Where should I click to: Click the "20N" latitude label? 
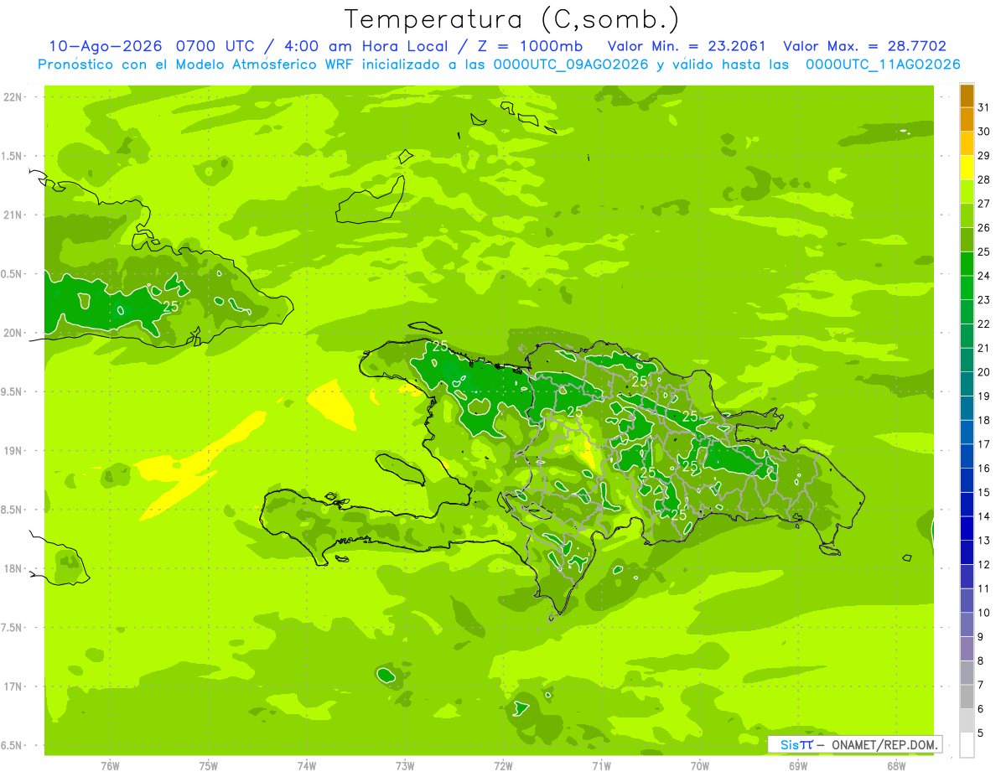tap(14, 333)
